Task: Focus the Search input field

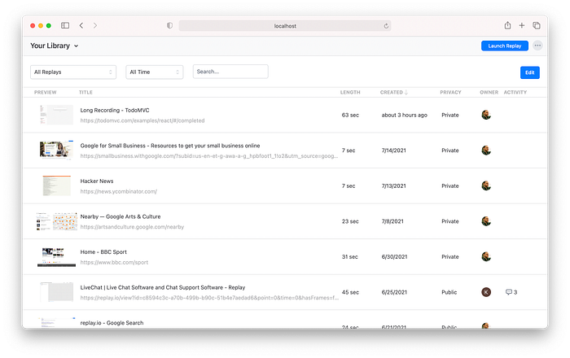Action: click(x=230, y=72)
